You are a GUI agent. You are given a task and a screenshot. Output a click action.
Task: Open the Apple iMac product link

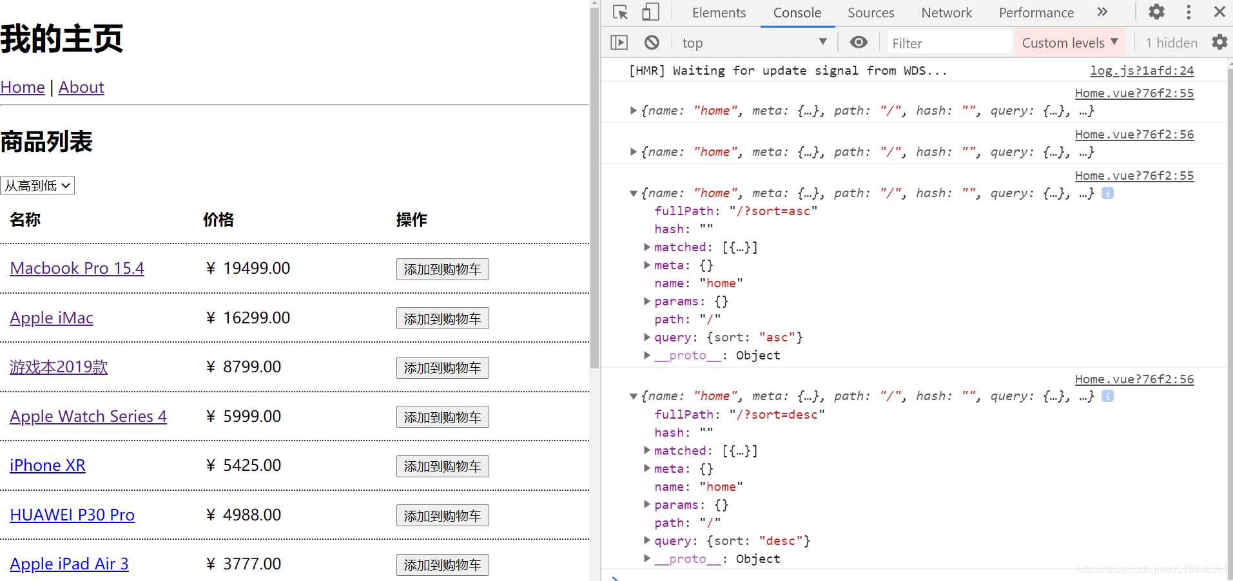point(52,318)
